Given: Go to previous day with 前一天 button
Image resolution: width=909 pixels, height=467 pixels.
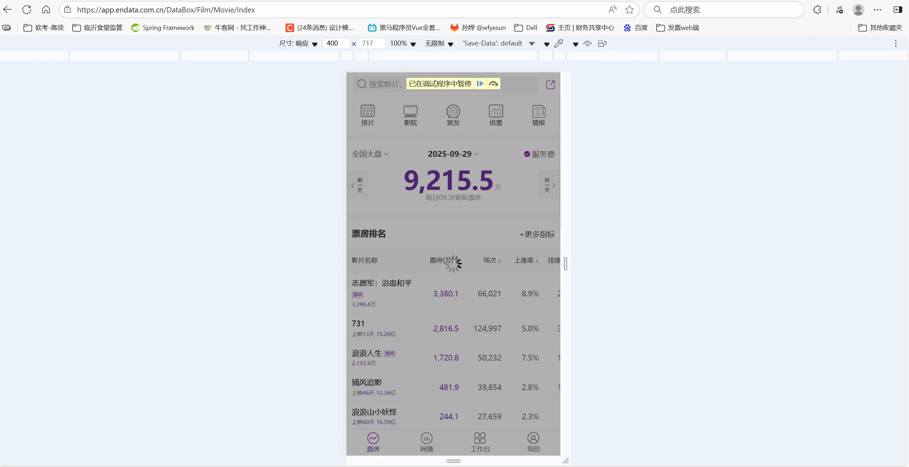Looking at the screenshot, I should click(x=358, y=185).
